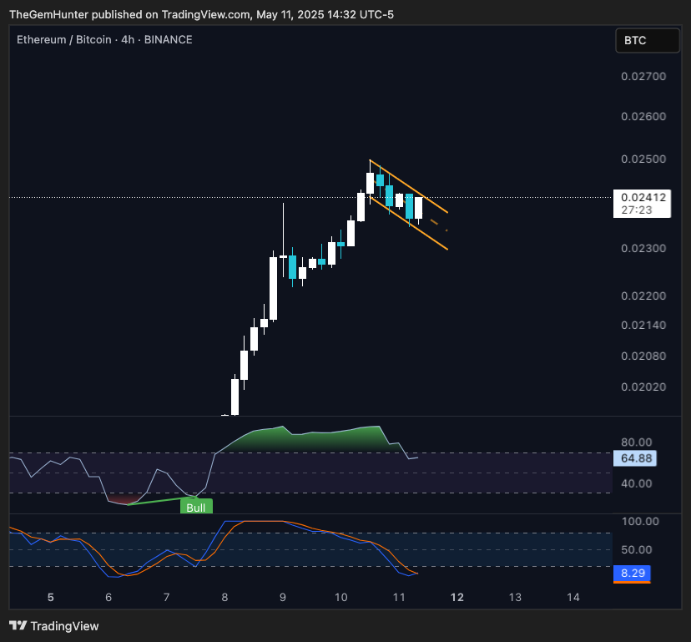The width and height of the screenshot is (691, 642).
Task: Click RSI axis label 80.00
Action: pyautogui.click(x=636, y=442)
